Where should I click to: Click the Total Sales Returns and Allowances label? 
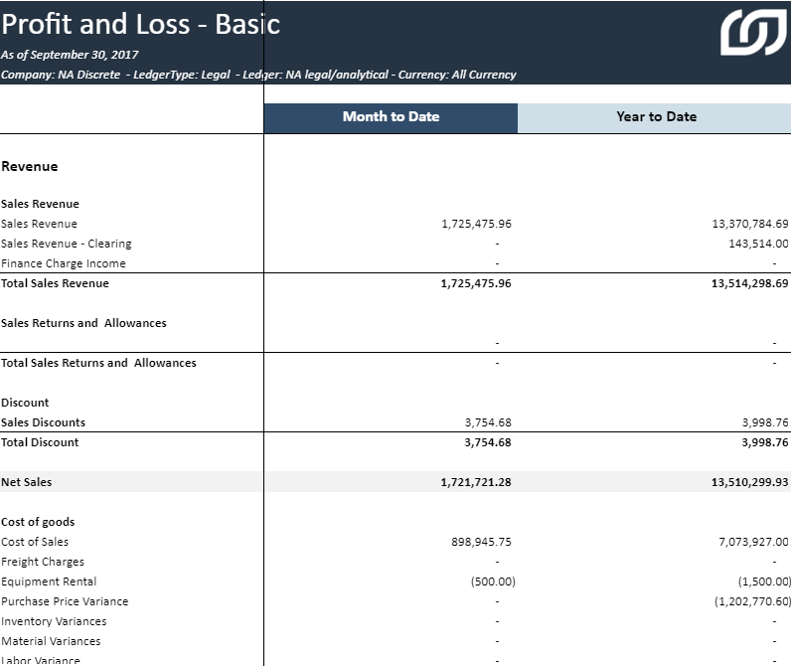[x=98, y=363]
